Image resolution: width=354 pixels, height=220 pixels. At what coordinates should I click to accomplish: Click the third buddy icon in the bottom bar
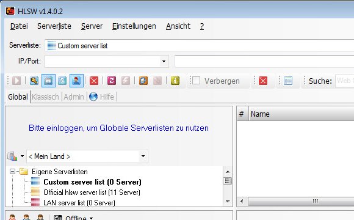[x=40, y=218]
